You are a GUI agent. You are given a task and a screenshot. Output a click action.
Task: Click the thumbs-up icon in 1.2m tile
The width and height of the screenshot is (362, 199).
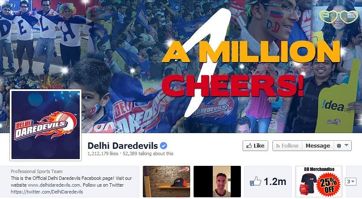(x=255, y=181)
